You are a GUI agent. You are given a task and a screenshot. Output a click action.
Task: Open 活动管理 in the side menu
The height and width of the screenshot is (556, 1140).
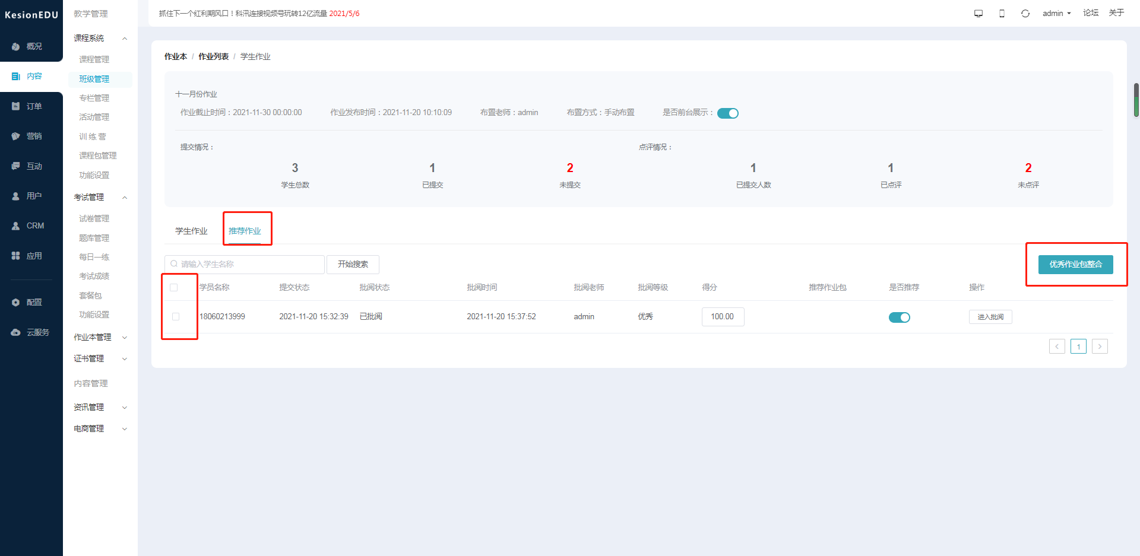pyautogui.click(x=94, y=117)
